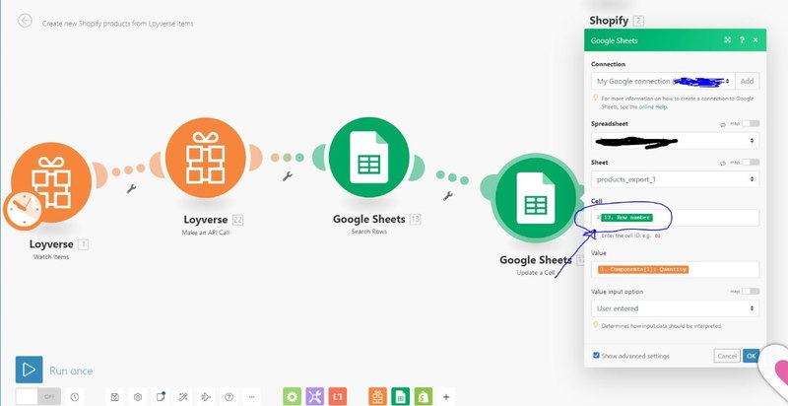The width and height of the screenshot is (788, 406).
Task: Open the Value input option dropdown
Action: click(675, 308)
